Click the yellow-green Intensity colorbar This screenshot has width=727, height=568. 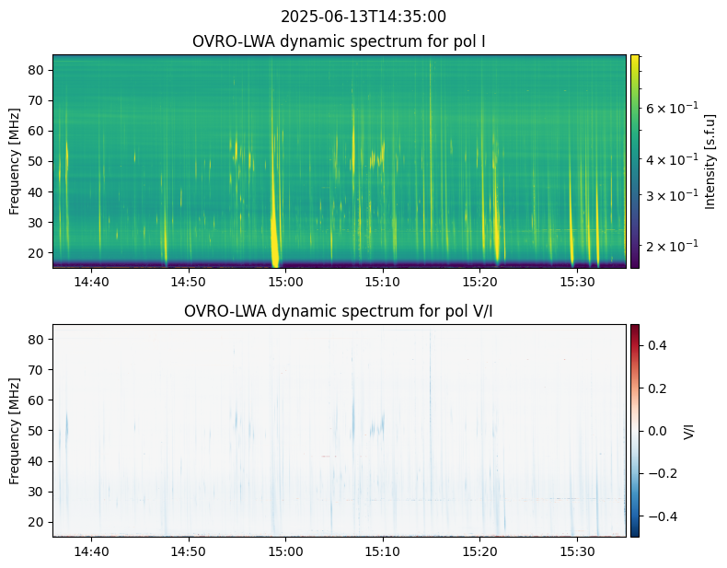[635, 161]
